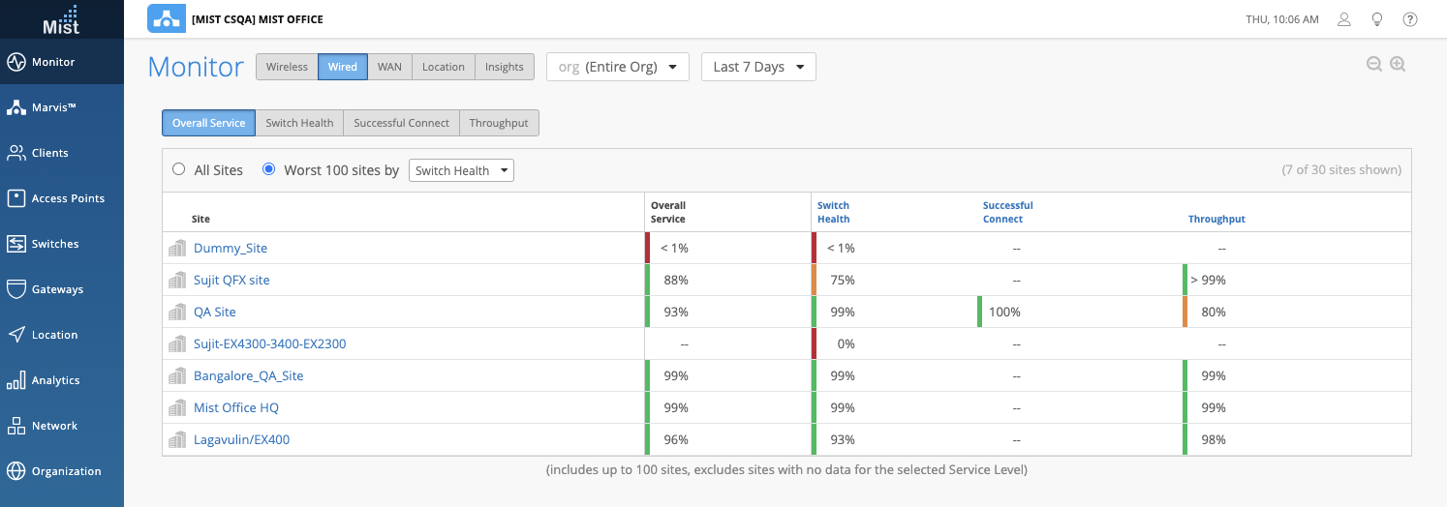Open the help question mark icon
The height and width of the screenshot is (507, 1447).
[x=1410, y=19]
